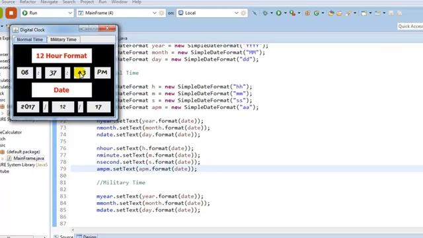Click the Run Last Tool icon
Viewport: 423px width, 238px height.
292,13
